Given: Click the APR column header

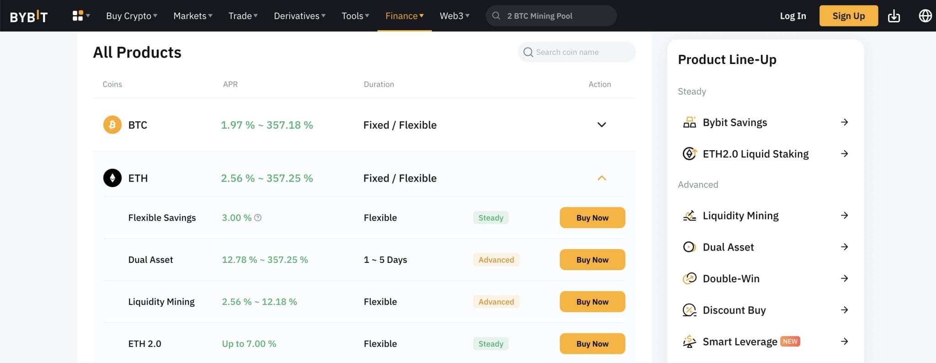Looking at the screenshot, I should click(x=230, y=85).
